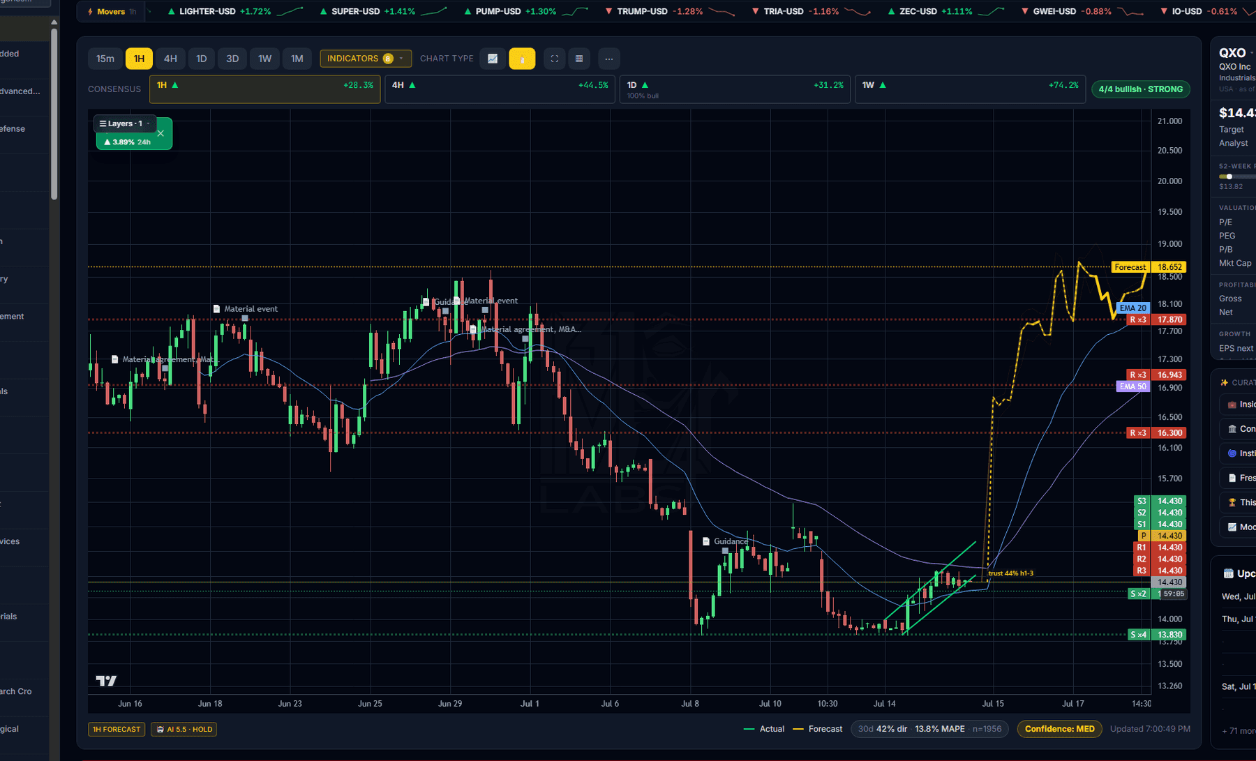Click the EMA 50 label on chart

tap(1132, 386)
